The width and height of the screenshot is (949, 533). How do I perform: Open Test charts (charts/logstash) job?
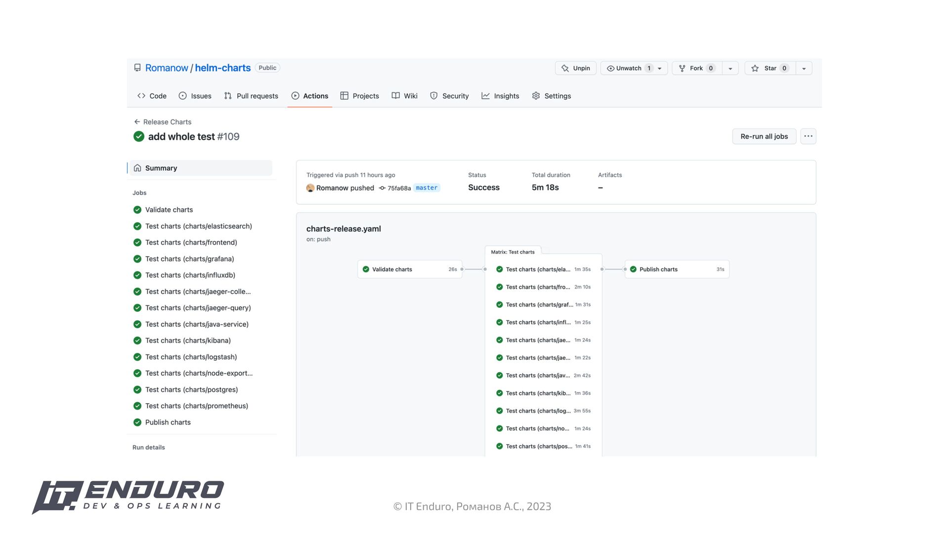pos(191,357)
